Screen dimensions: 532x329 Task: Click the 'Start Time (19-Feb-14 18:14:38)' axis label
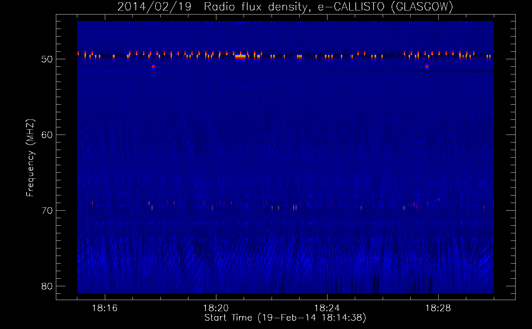point(285,318)
